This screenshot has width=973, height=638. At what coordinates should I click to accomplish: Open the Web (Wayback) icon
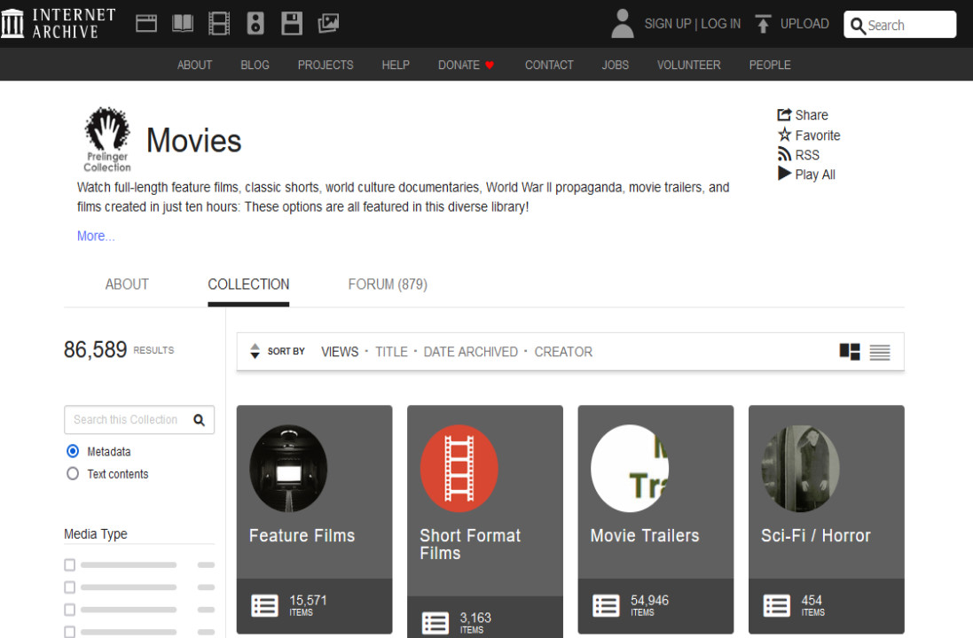146,24
